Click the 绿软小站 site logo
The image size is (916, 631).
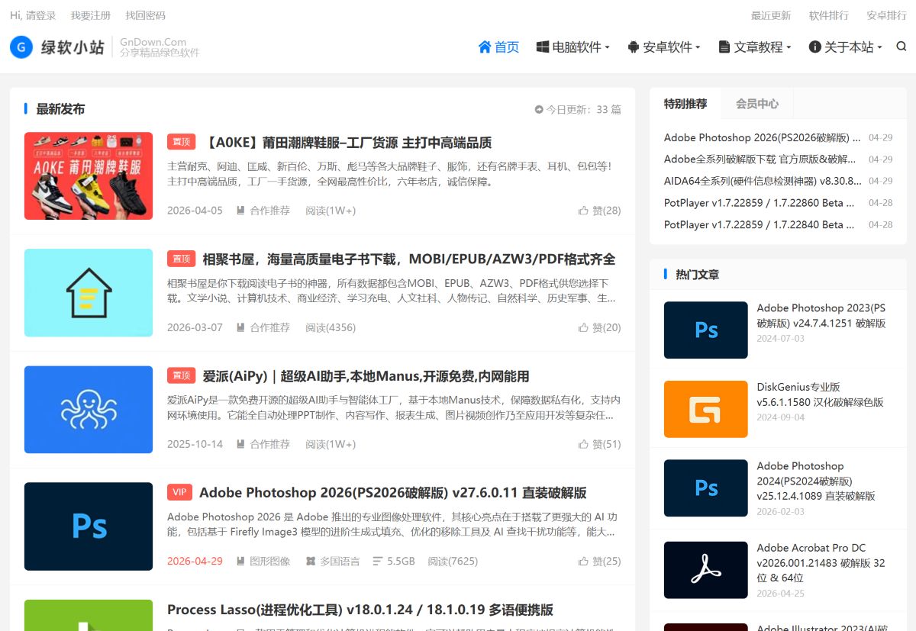[x=57, y=47]
